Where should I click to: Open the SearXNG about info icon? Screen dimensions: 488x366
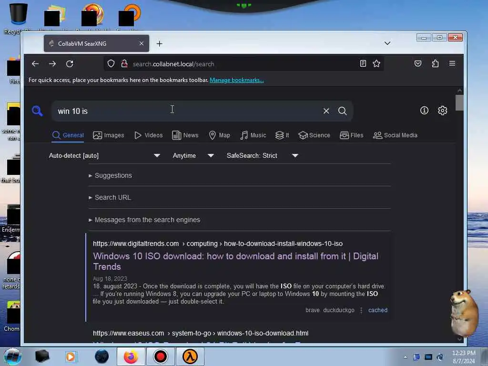[x=424, y=110]
